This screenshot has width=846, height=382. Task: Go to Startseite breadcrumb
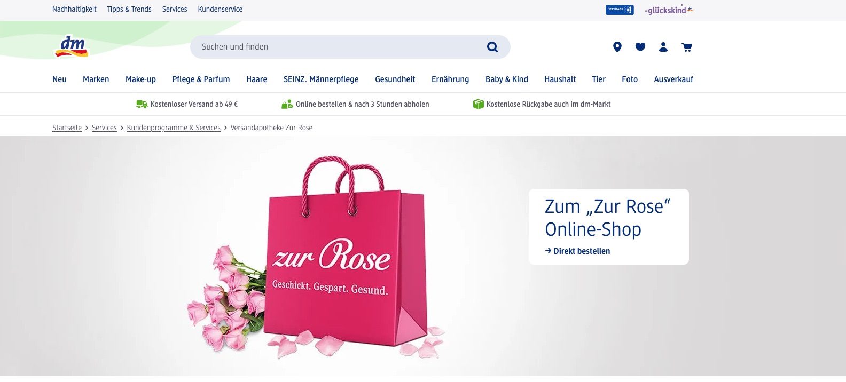[67, 128]
